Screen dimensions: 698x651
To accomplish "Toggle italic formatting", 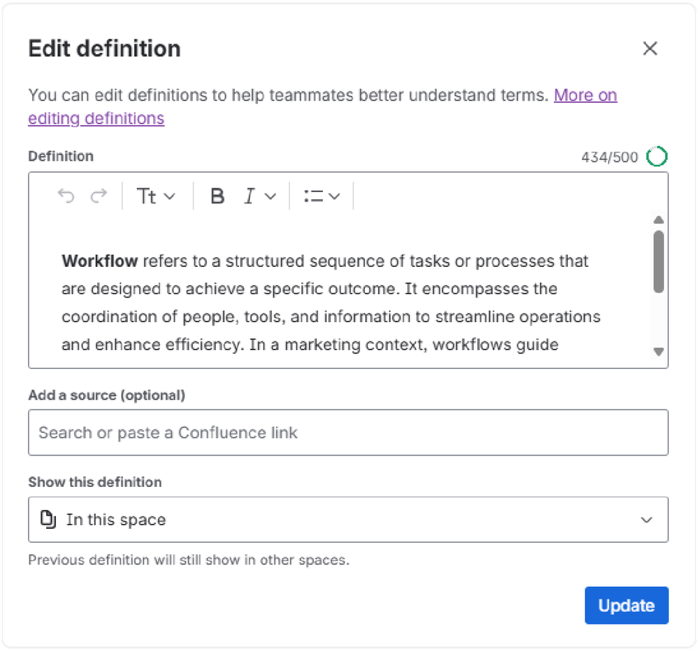I will 249,197.
